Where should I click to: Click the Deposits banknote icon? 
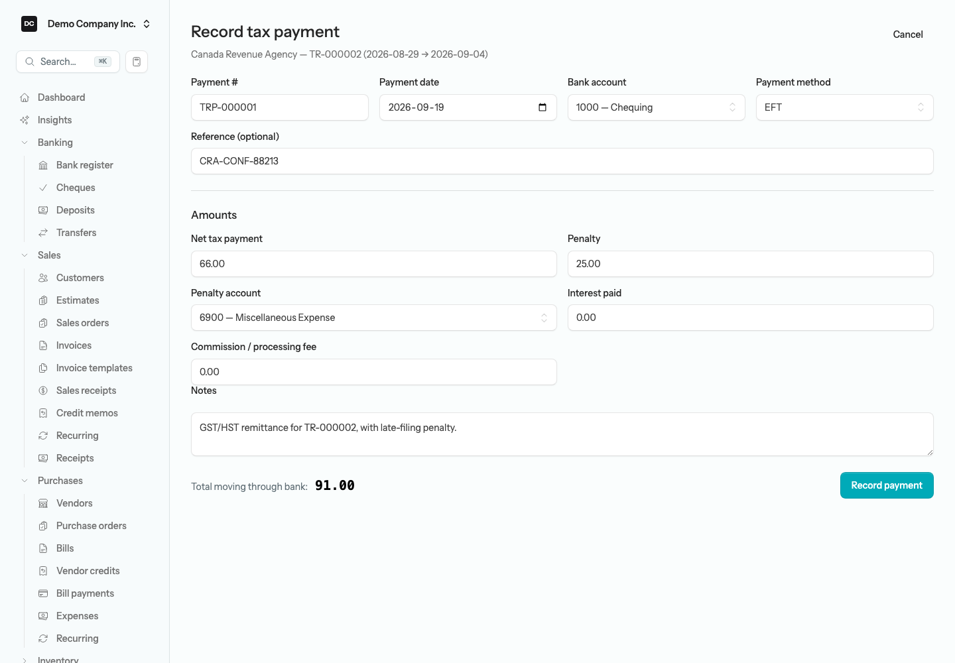click(43, 210)
